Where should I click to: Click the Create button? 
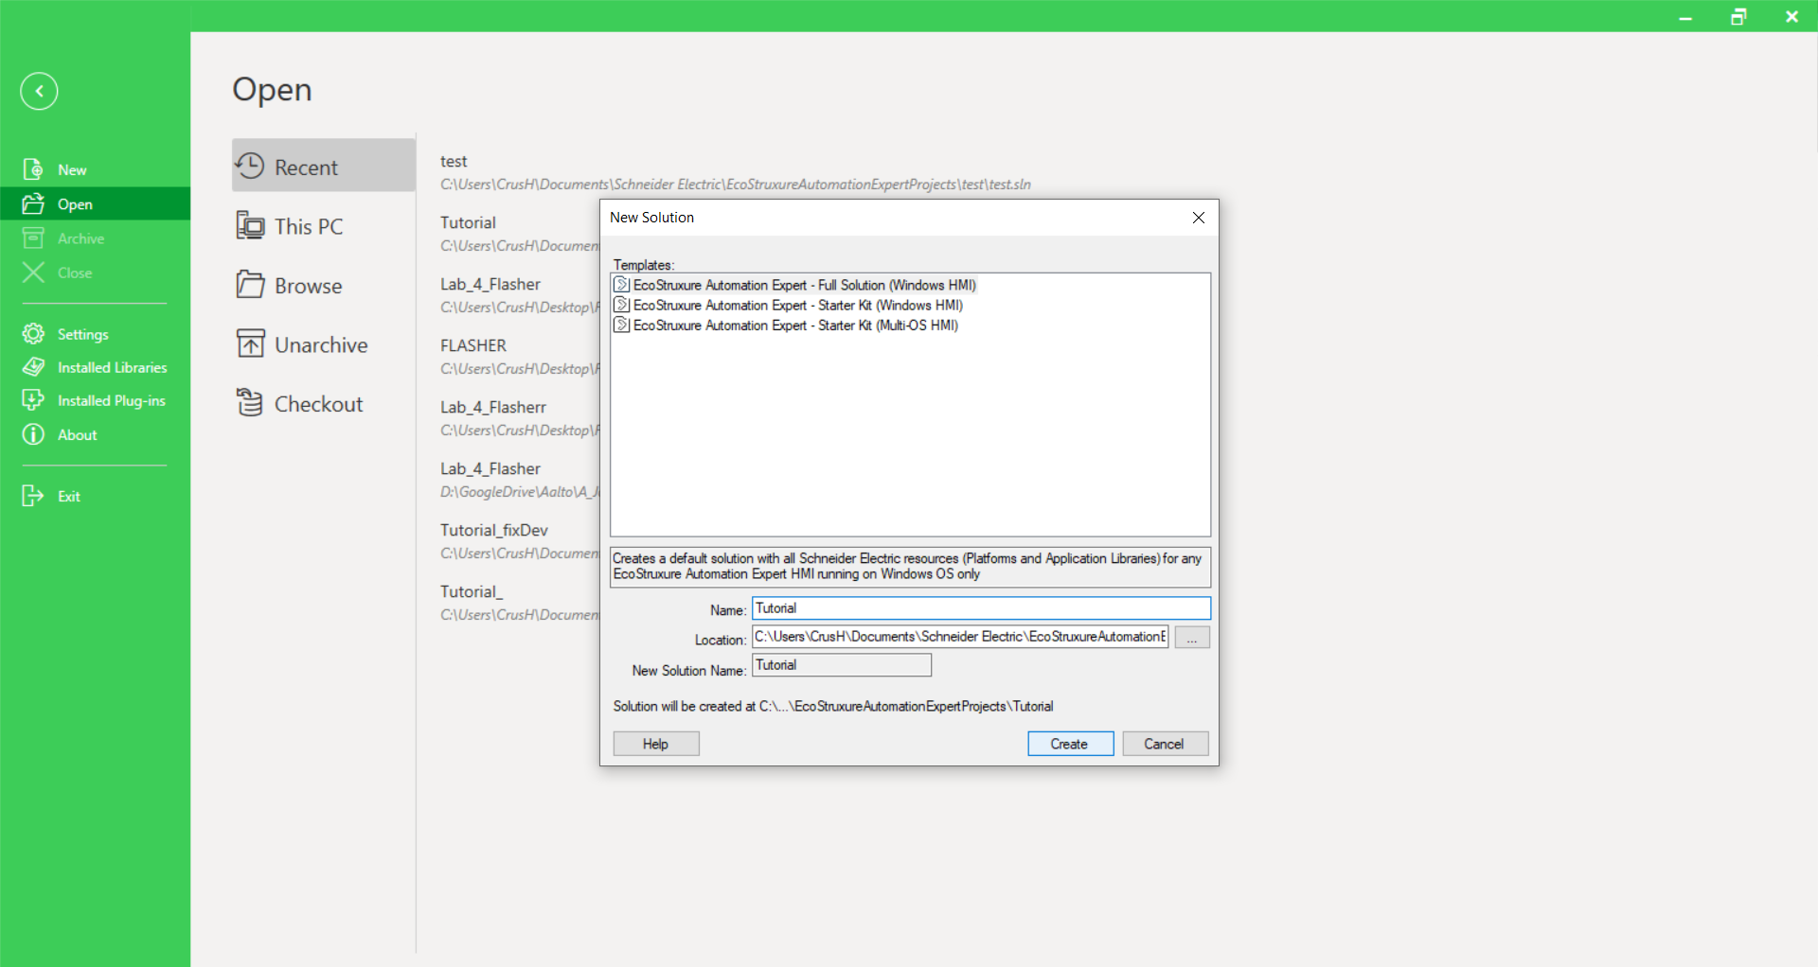pyautogui.click(x=1070, y=744)
